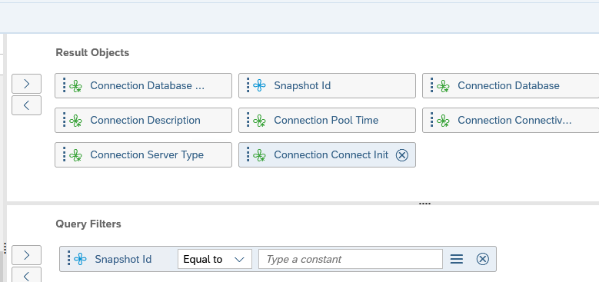Select Connection Database result object

(511, 85)
